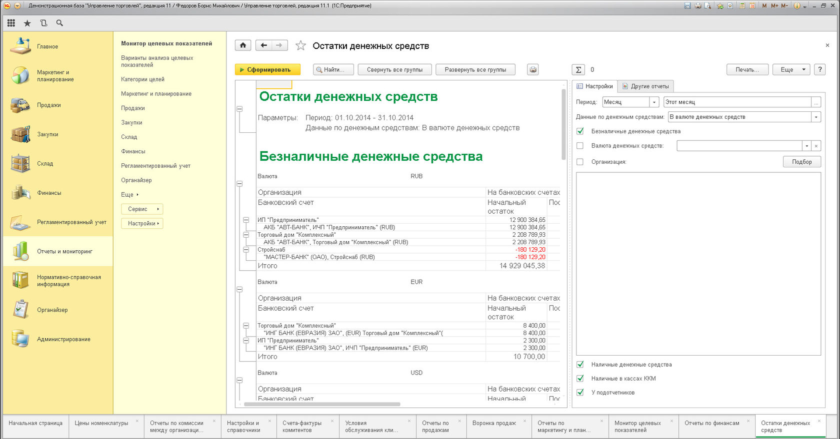
Task: Toggle У подотчетников checkbox
Action: [580, 393]
